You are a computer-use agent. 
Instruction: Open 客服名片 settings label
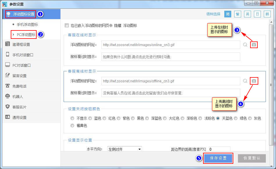(x=19, y=107)
